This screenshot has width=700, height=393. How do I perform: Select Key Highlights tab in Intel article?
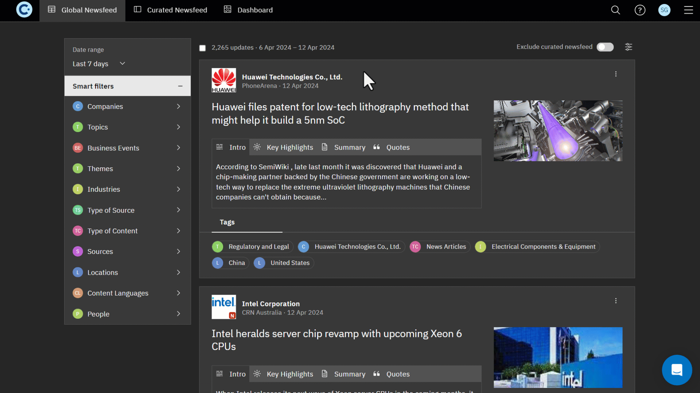coord(283,374)
